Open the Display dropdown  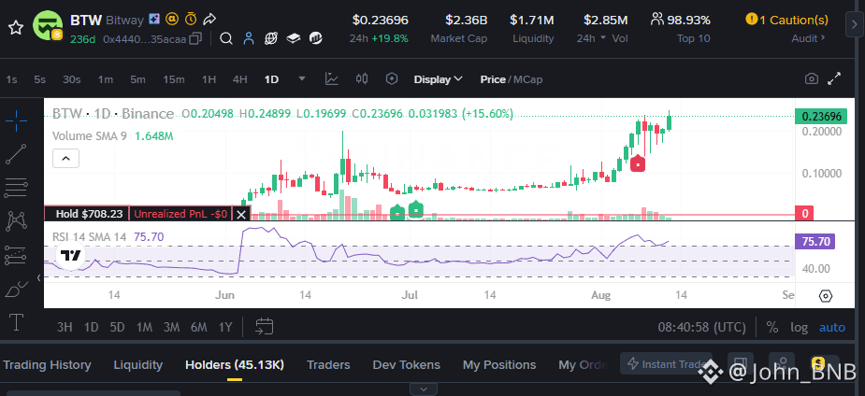pos(438,79)
